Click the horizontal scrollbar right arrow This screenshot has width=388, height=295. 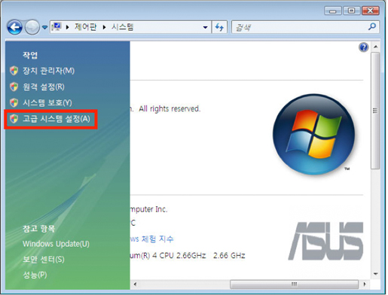click(365, 284)
